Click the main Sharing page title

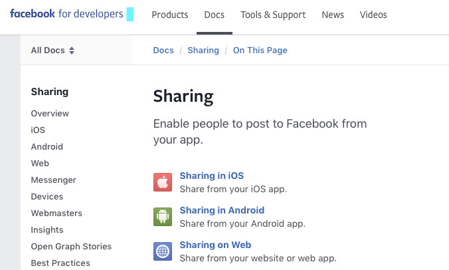click(183, 96)
